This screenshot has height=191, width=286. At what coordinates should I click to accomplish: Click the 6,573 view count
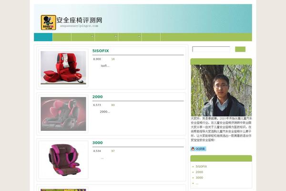tap(97, 105)
